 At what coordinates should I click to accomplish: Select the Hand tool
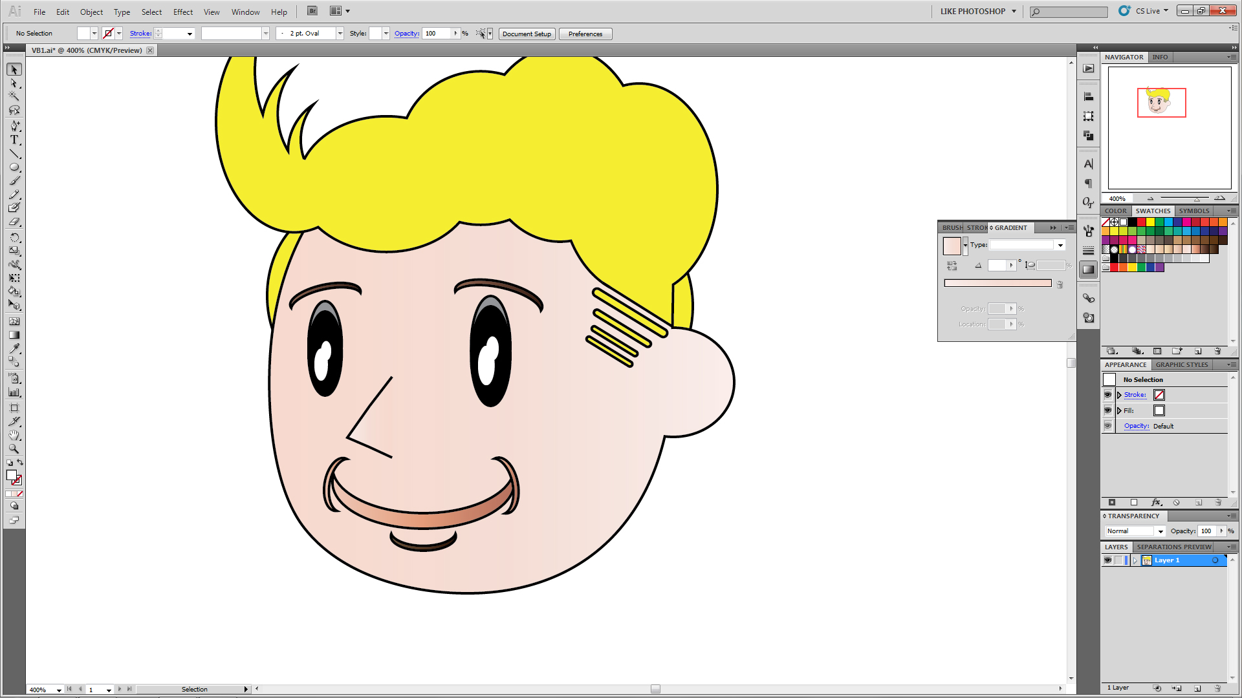point(14,435)
